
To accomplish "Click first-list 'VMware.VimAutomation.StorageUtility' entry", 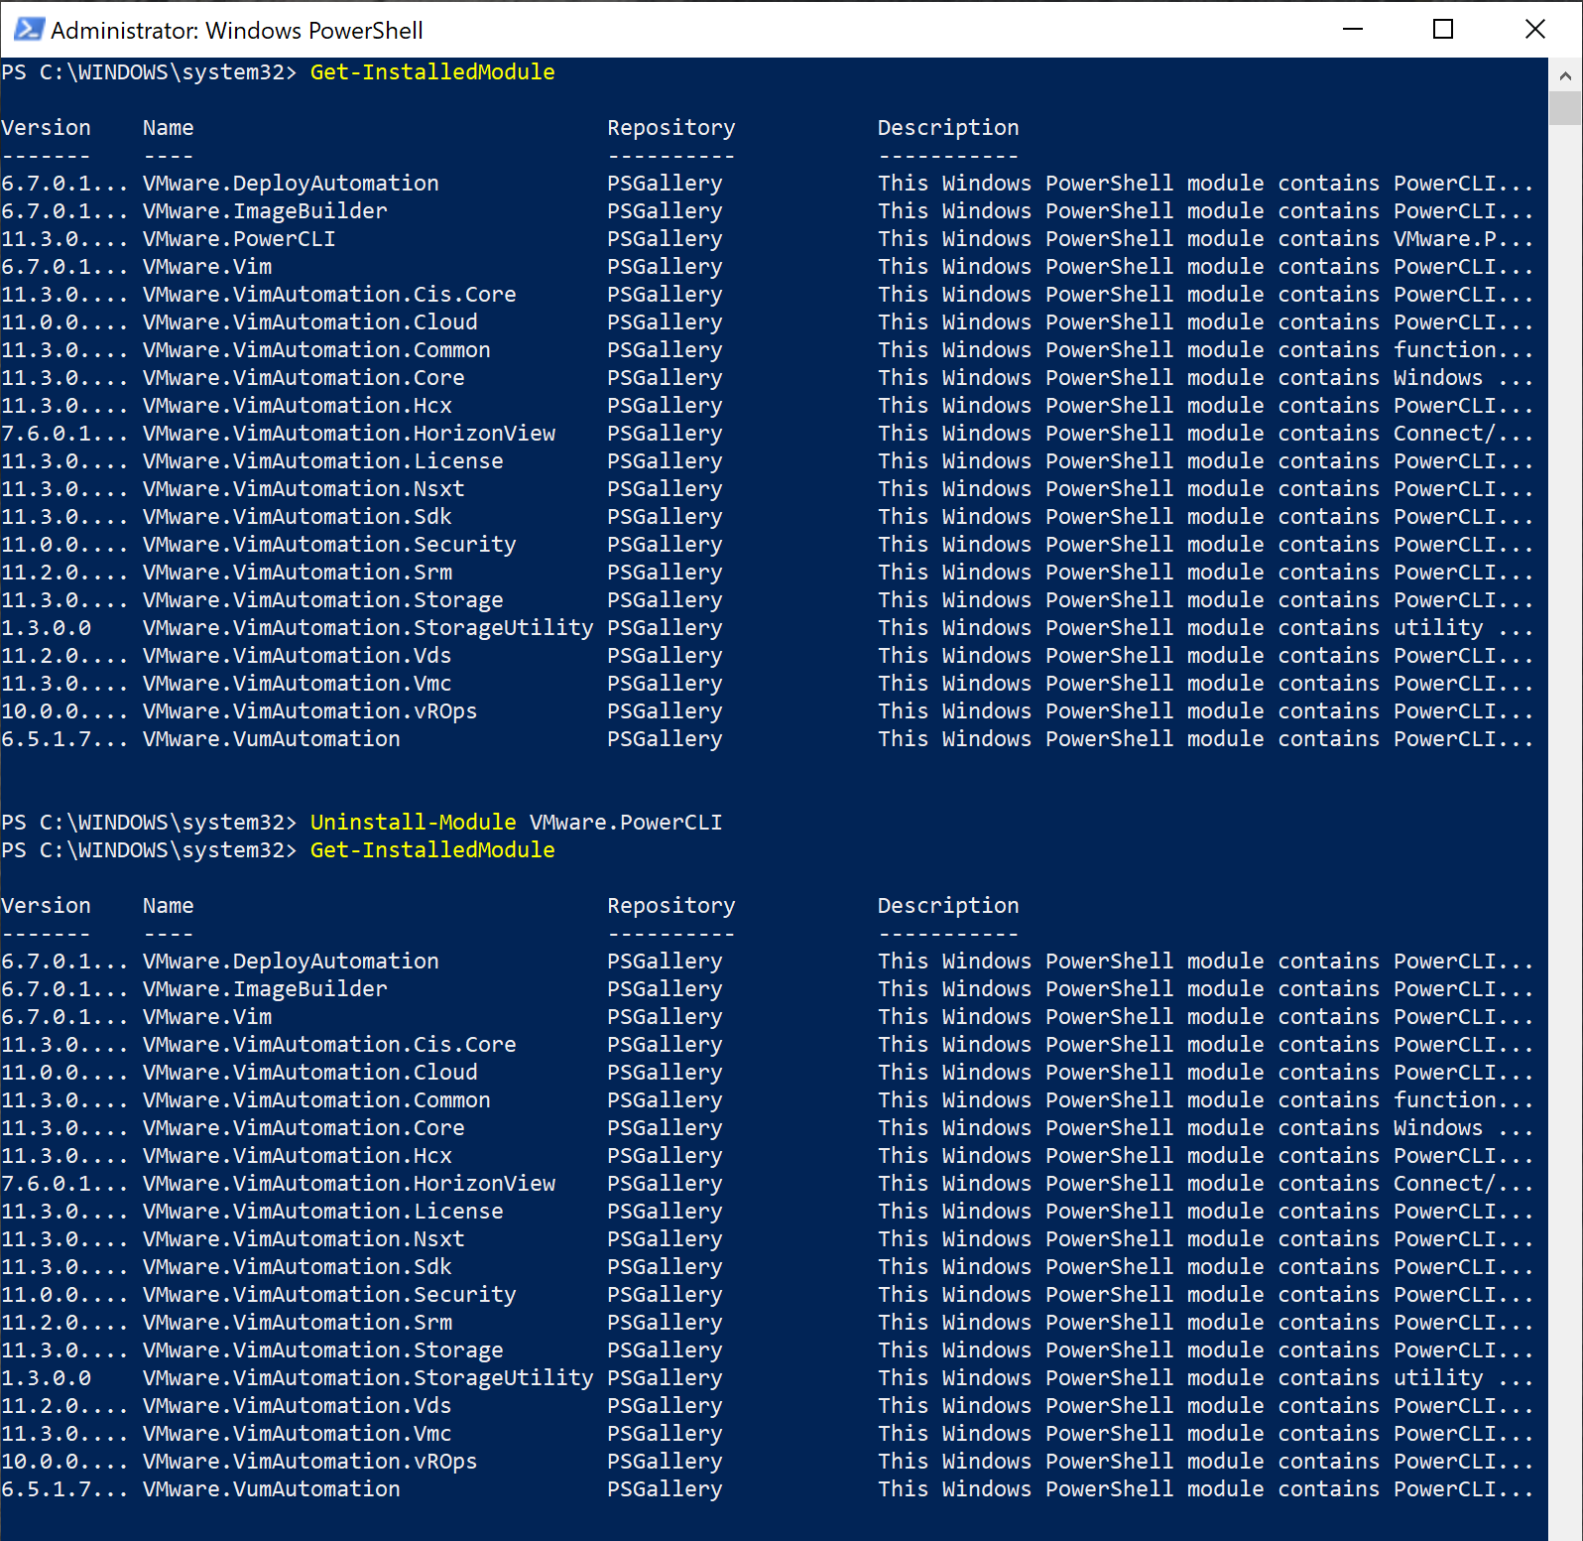I will [368, 628].
